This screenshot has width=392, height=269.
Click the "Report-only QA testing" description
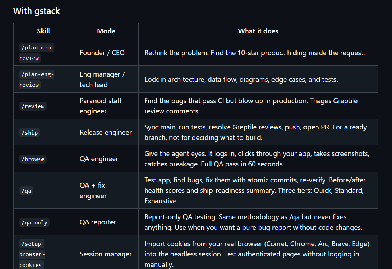[x=253, y=222]
